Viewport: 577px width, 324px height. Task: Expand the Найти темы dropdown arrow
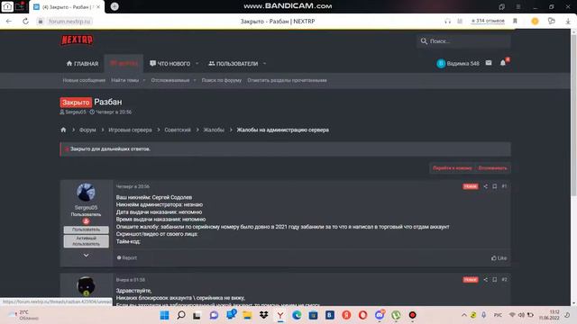[144, 80]
